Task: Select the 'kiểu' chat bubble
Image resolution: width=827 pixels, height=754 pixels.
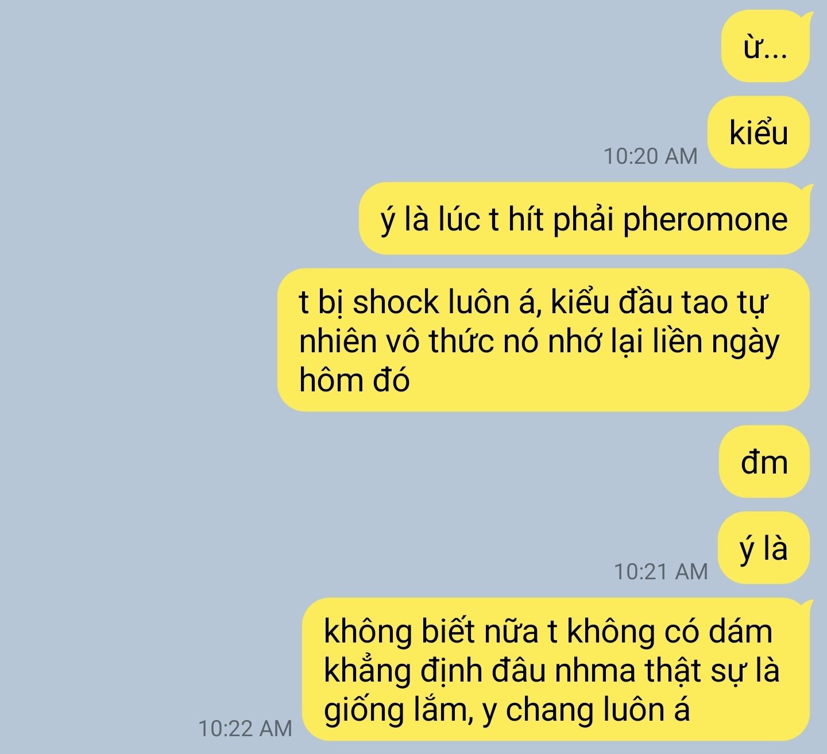Action: 759,133
